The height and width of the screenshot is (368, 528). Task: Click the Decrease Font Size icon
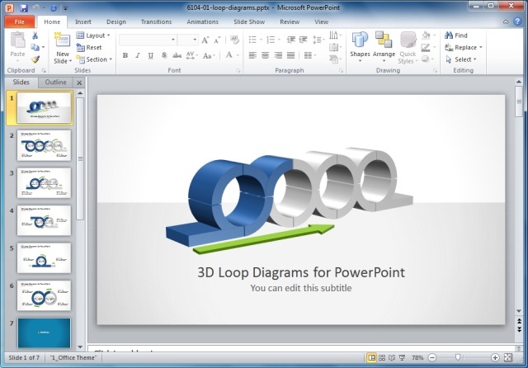tap(217, 40)
